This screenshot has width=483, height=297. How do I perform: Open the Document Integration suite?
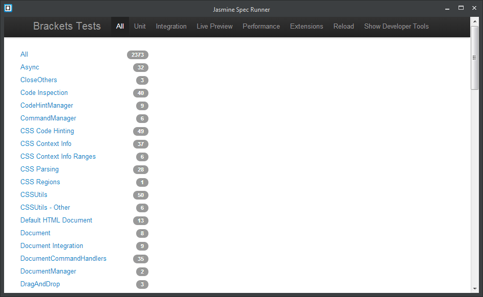pyautogui.click(x=52, y=246)
